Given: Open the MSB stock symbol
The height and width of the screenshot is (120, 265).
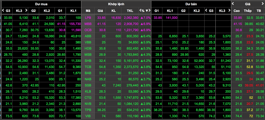Looking at the screenshot, I should (x=88, y=55).
